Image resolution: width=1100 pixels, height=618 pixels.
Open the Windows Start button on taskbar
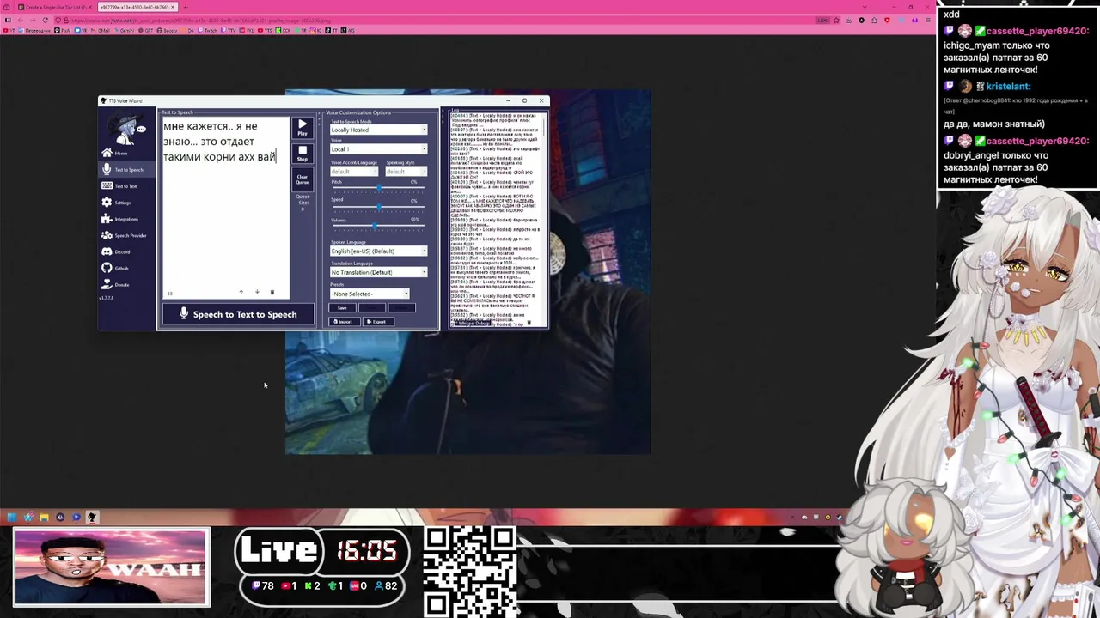[x=12, y=517]
